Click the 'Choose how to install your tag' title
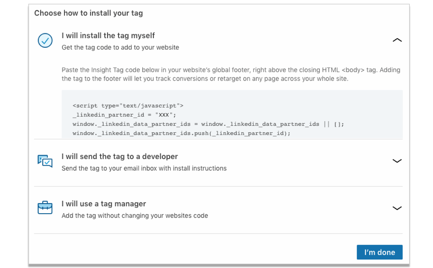Viewport: 433px width, 268px height. tap(88, 13)
